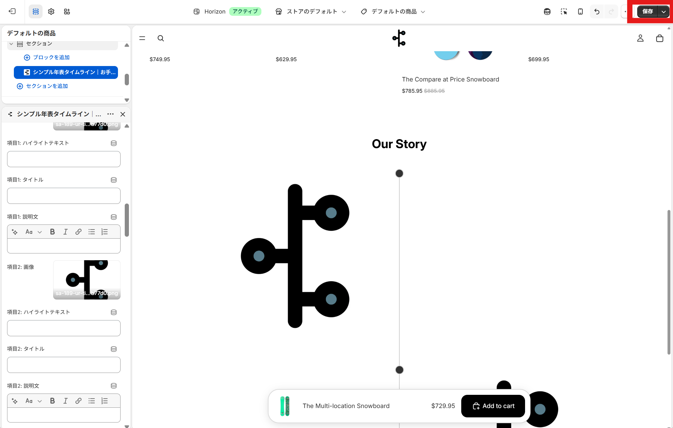Viewport: 673px width, 428px height.
Task: Add bullet list in 項目1 説明文 editor
Action: [x=92, y=232]
